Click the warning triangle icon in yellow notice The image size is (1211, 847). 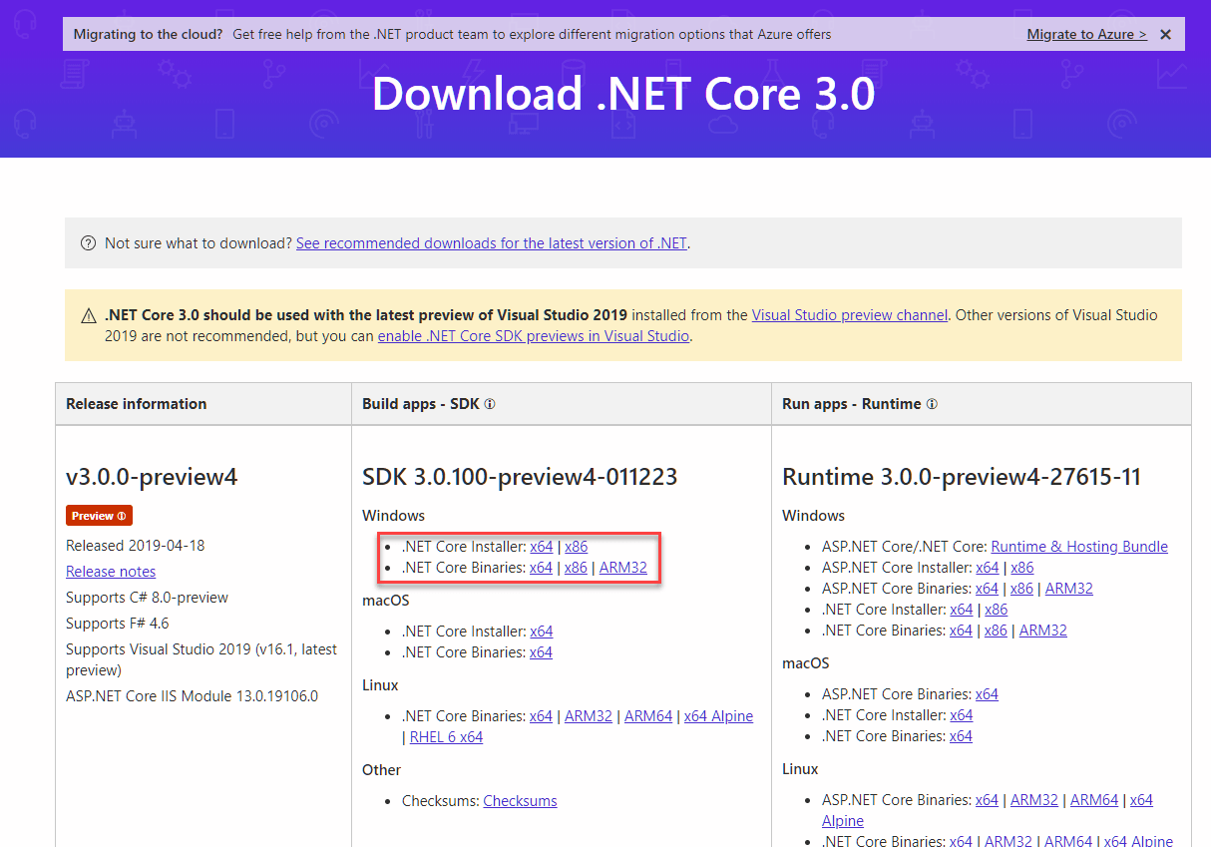[88, 315]
